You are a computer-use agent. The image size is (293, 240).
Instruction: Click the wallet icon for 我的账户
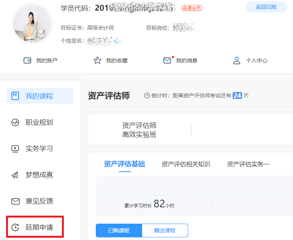tap(27, 60)
